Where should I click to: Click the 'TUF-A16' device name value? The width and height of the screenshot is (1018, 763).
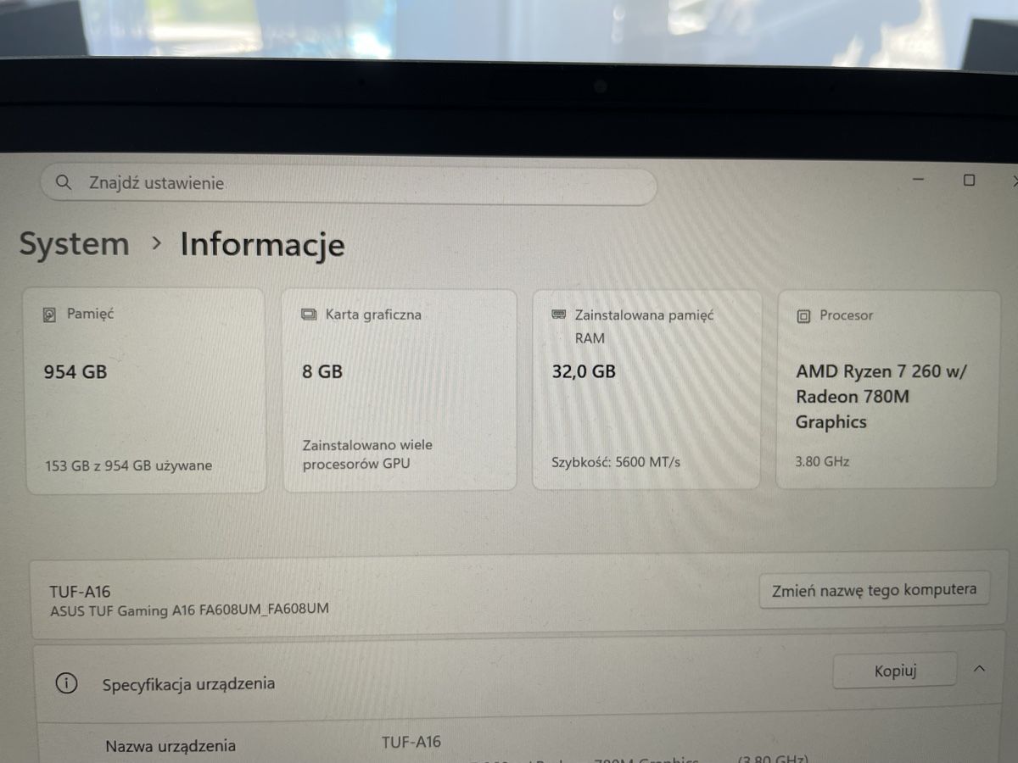tap(411, 742)
